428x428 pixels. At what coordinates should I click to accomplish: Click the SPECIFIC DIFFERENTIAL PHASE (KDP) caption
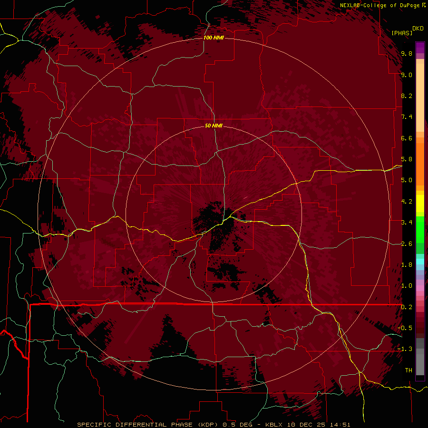(149, 425)
